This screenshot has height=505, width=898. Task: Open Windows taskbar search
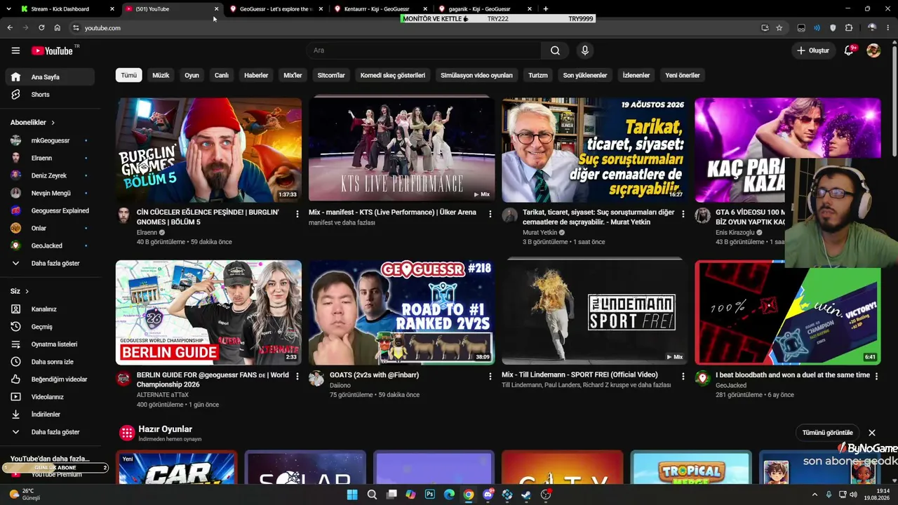click(372, 494)
